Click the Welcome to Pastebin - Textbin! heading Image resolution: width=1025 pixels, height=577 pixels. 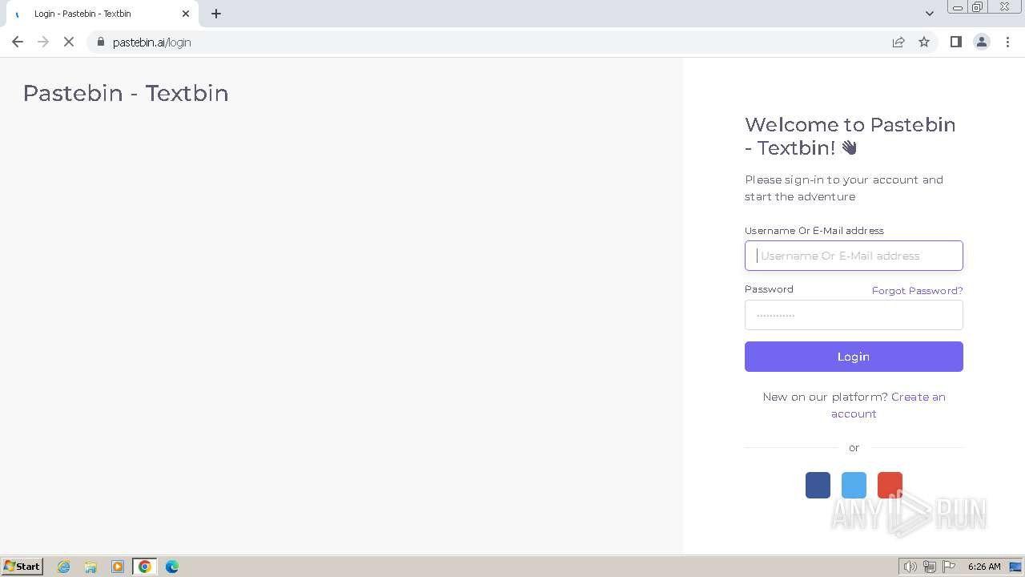pos(850,136)
